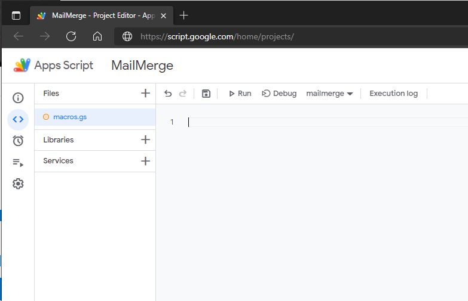Click the browser forward arrow
Image resolution: width=468 pixels, height=301 pixels.
45,36
